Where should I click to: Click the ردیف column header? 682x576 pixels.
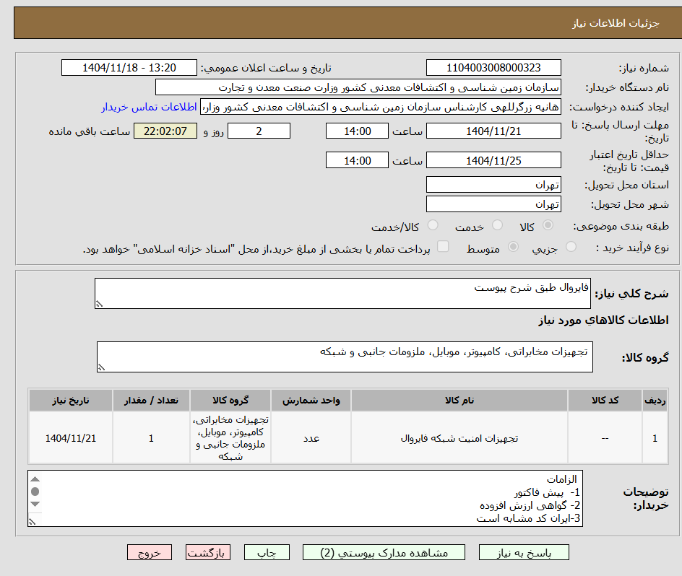[x=655, y=401]
